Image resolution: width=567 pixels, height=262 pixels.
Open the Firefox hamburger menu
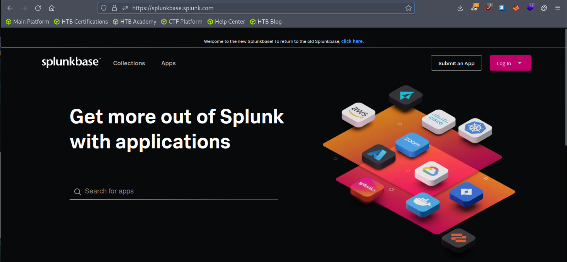(x=558, y=8)
